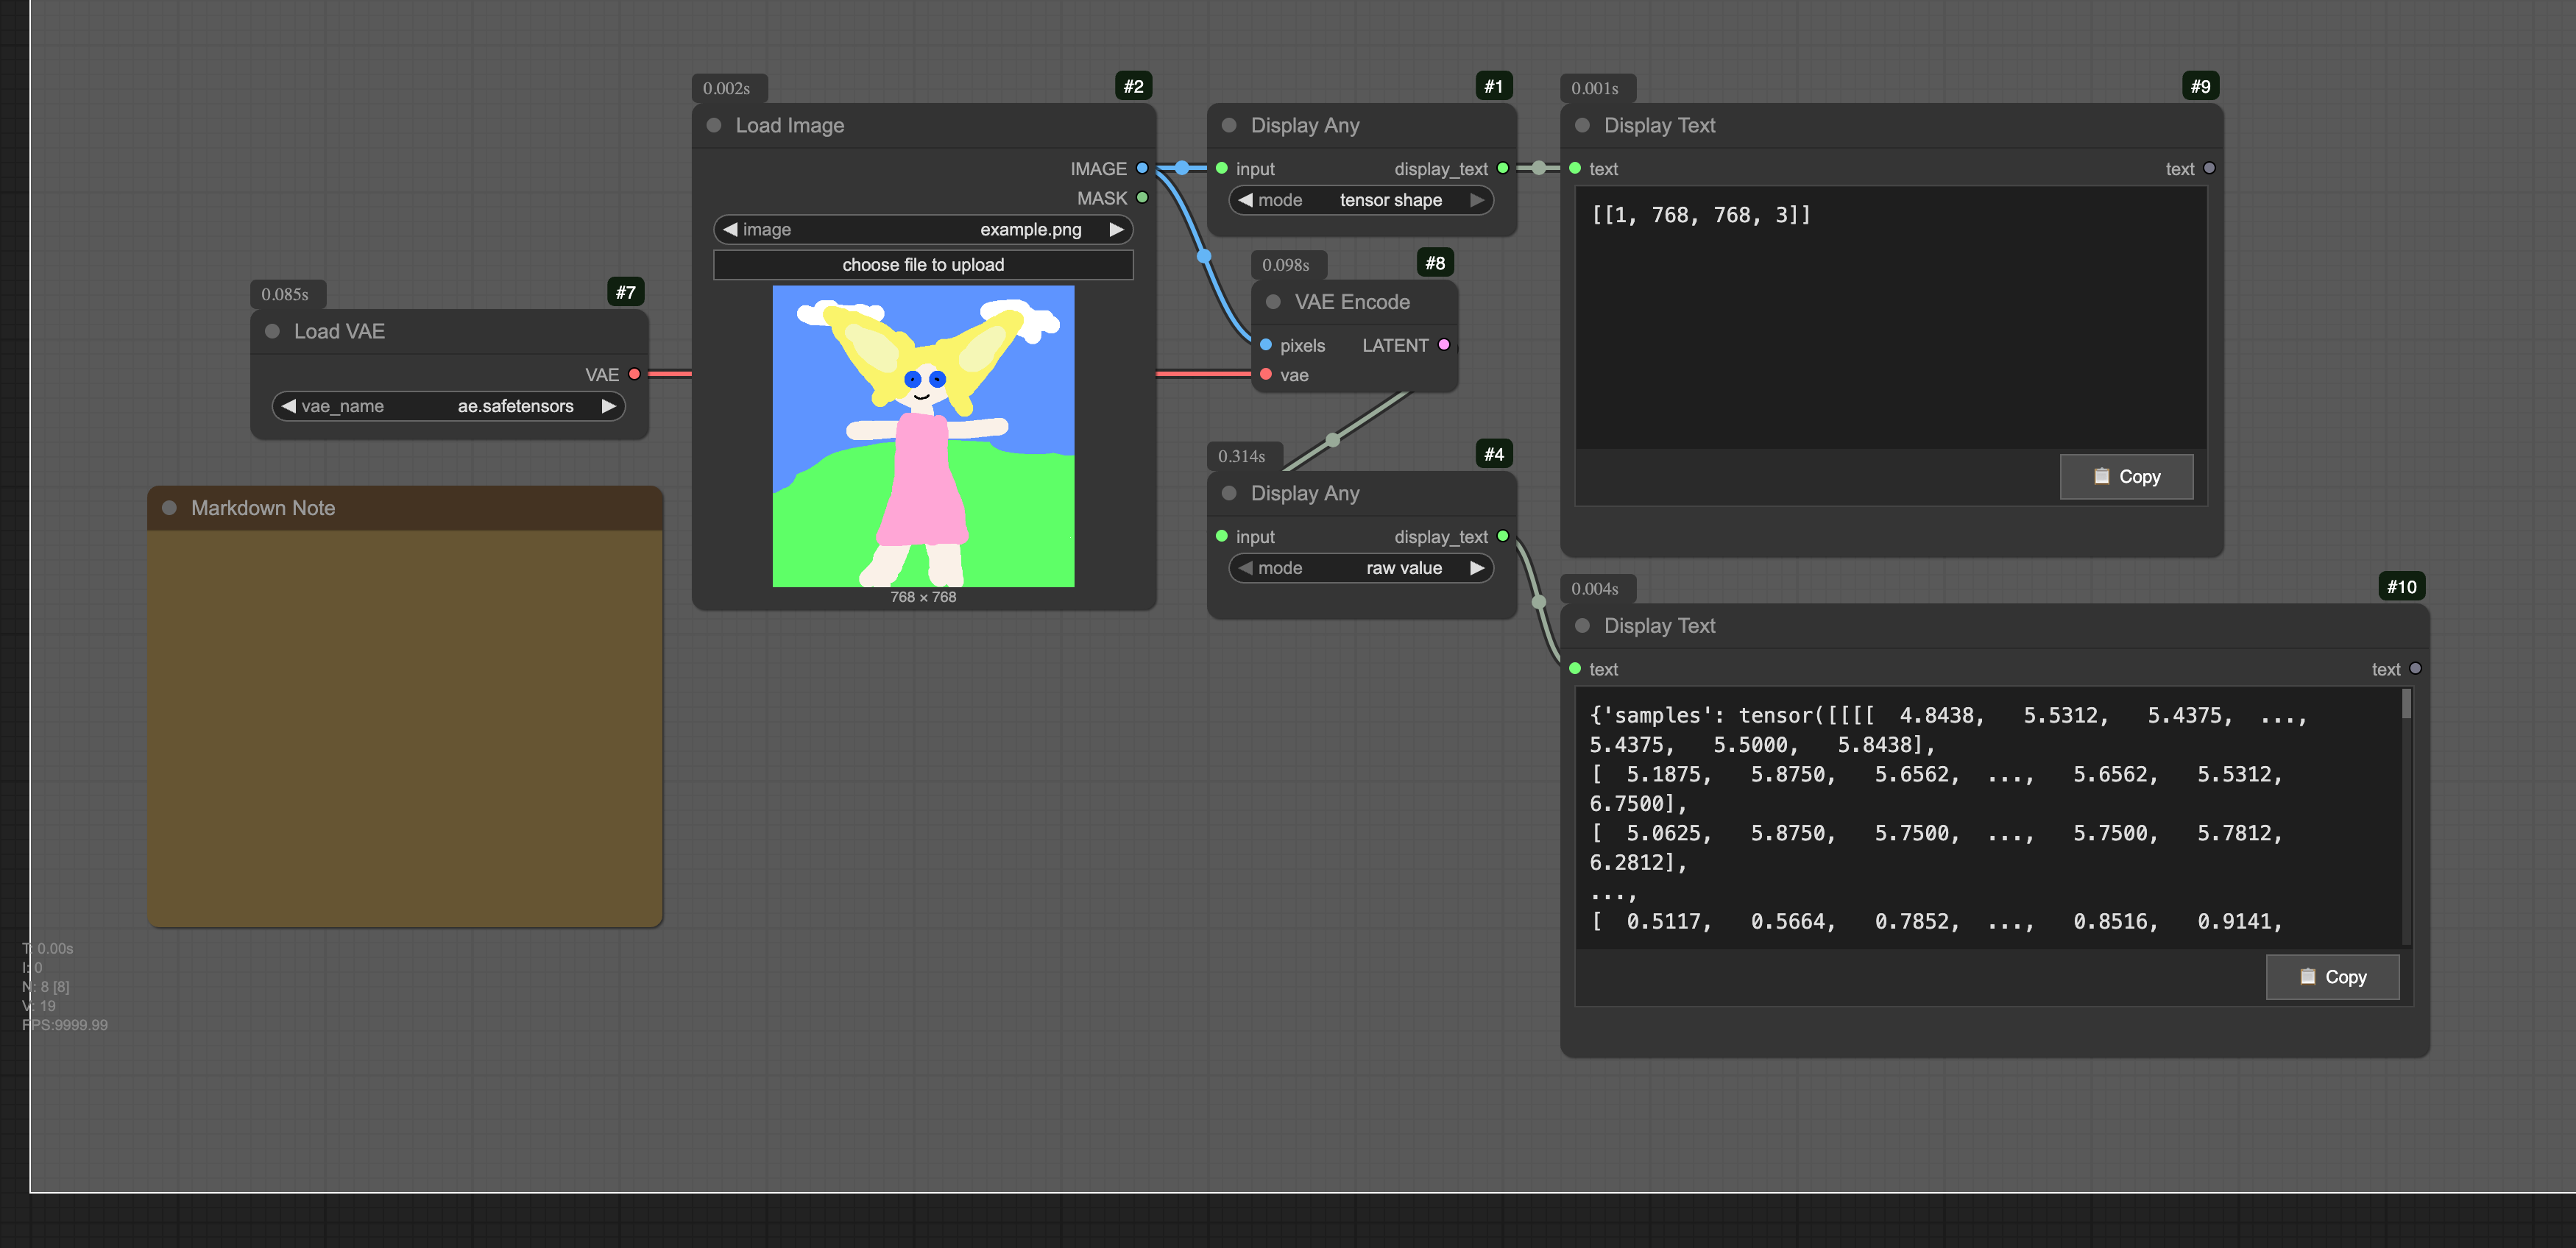Viewport: 2576px width, 1248px height.
Task: Select previous image with left arrow
Action: [x=730, y=229]
